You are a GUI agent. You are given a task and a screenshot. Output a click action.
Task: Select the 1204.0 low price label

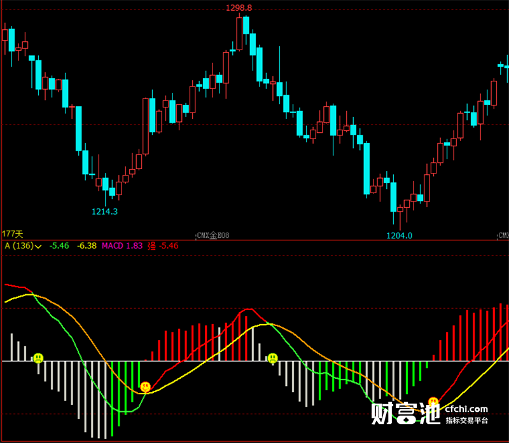point(400,236)
